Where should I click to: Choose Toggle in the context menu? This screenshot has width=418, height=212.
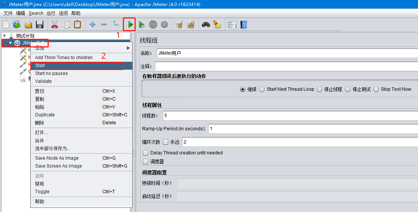point(82,192)
